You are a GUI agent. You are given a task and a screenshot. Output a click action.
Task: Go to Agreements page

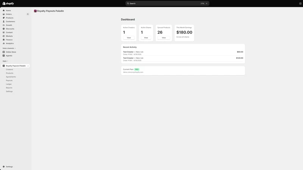(x=11, y=77)
